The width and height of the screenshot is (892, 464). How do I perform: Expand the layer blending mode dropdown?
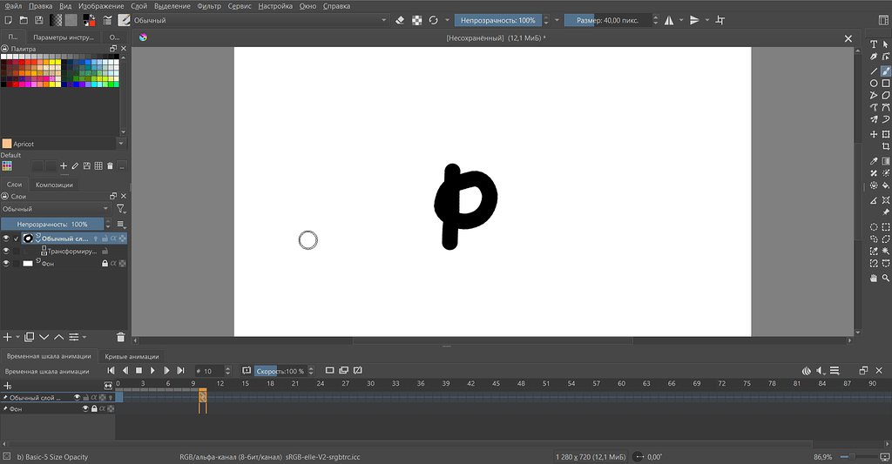coord(56,209)
